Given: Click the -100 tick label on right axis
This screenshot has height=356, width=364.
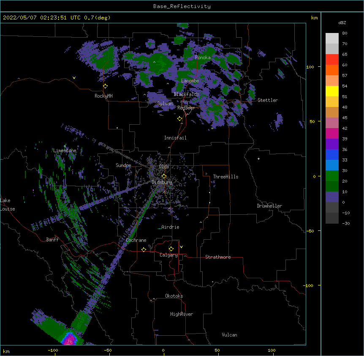Looking at the screenshot, I should [x=309, y=285].
